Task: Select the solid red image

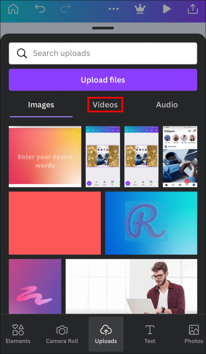Action: click(x=55, y=223)
